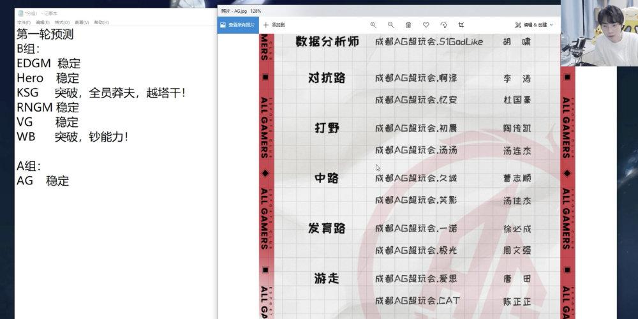Click 成都AG超玩会.51GodLike in the photo

pyautogui.click(x=429, y=41)
